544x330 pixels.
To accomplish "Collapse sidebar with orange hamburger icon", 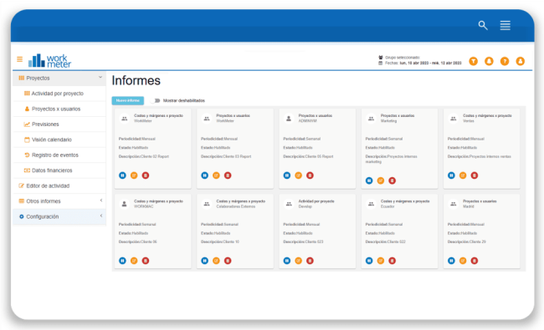I will [20, 59].
